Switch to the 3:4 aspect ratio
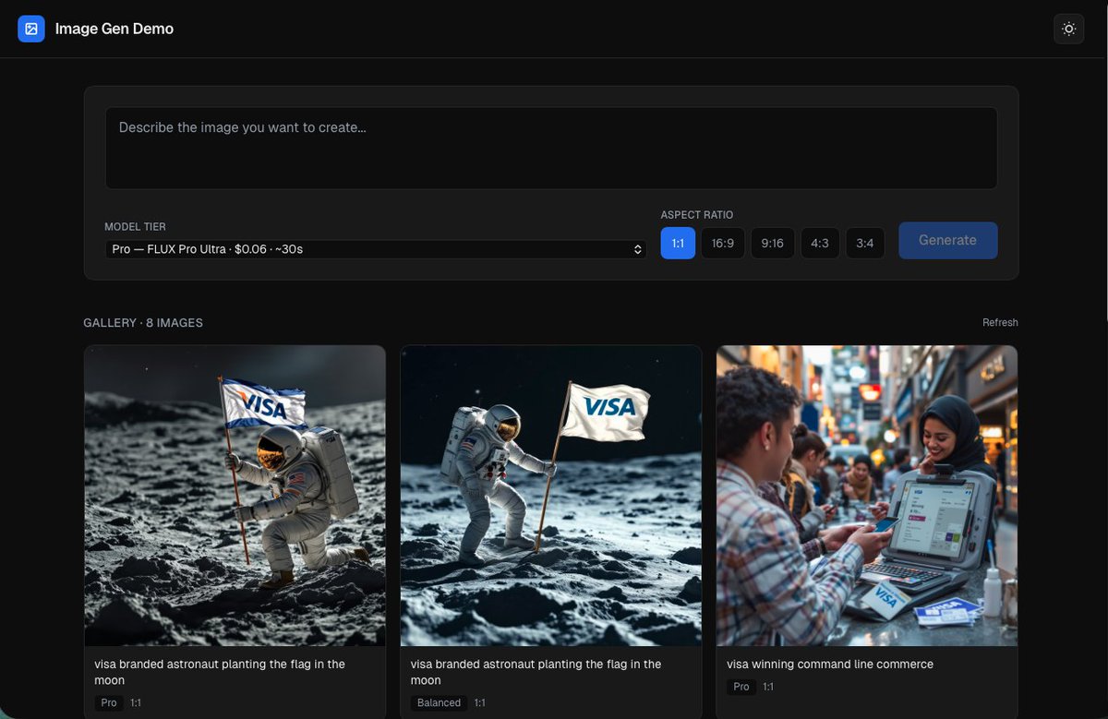This screenshot has height=719, width=1108. point(864,243)
